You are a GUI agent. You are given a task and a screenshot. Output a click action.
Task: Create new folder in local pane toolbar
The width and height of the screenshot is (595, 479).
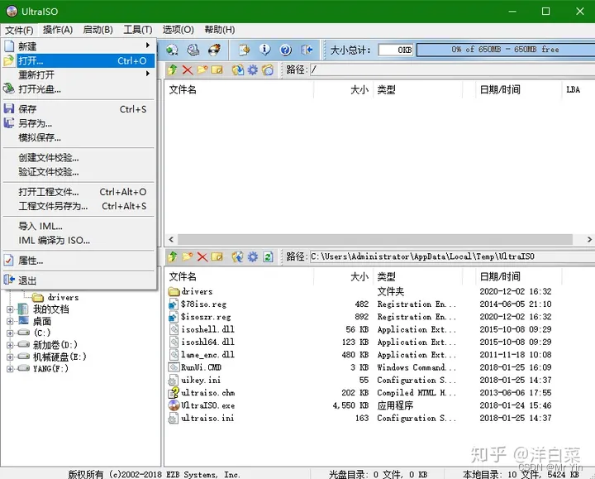(188, 256)
